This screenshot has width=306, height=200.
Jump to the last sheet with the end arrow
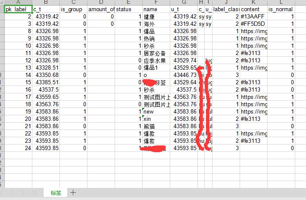[x=34, y=193]
